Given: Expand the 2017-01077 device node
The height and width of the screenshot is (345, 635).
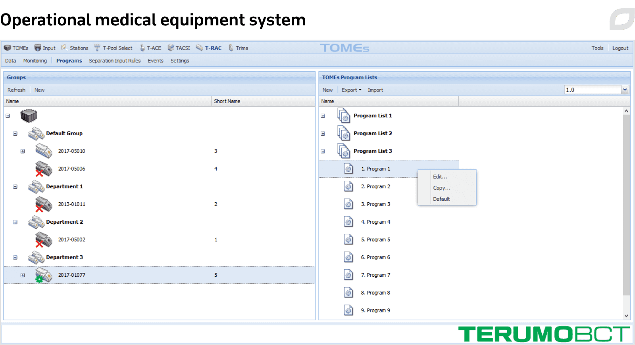Looking at the screenshot, I should coord(23,275).
